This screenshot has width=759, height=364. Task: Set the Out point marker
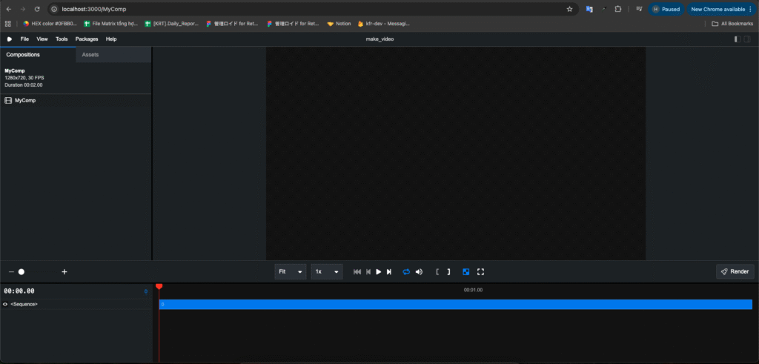(x=448, y=272)
